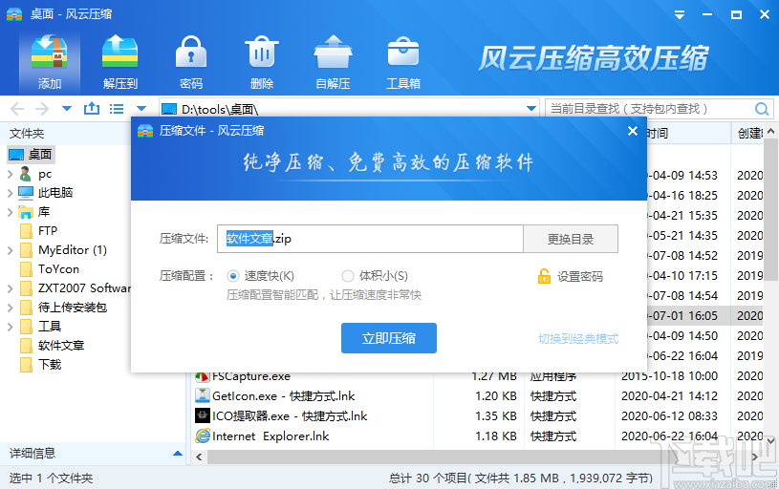Click the FSCapture.exe file name
779x489 pixels.
tap(250, 377)
